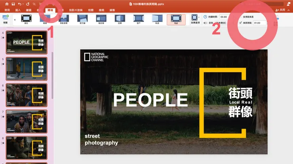293x164 pixels.
Task: Open the 檢視 view tab
Action: point(101,10)
